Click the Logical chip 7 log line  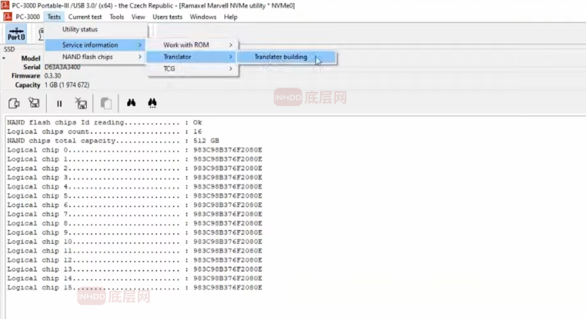(x=134, y=214)
